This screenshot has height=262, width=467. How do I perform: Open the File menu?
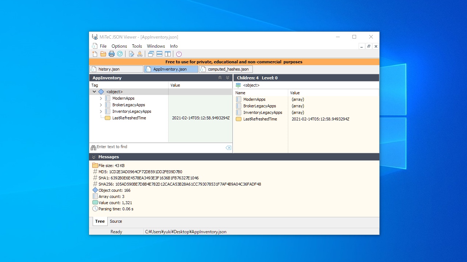click(x=103, y=46)
